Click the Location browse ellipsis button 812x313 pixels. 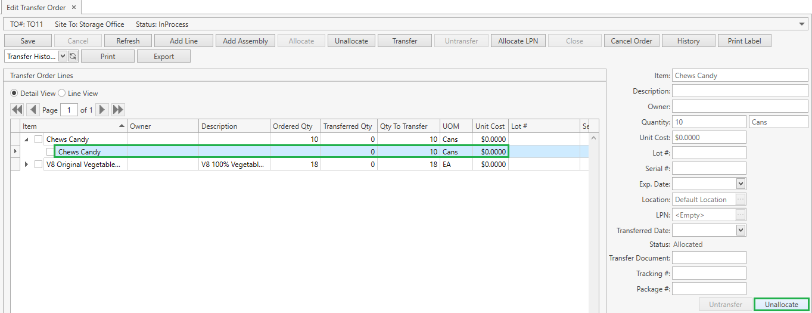point(741,200)
